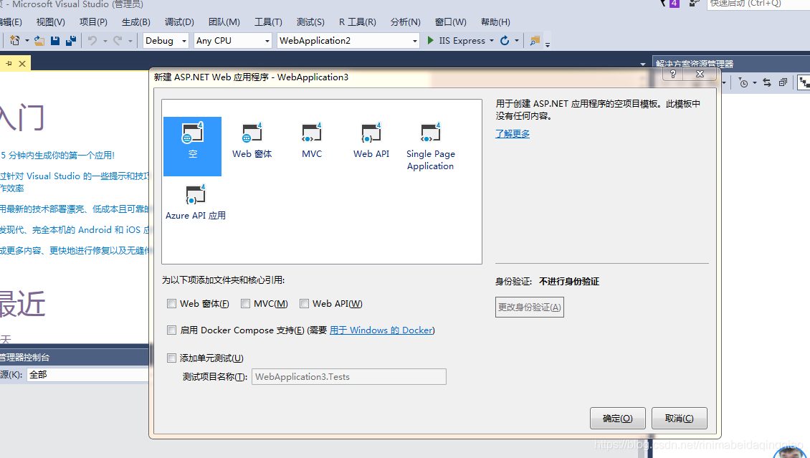Enable the MVC(M) checkbox
This screenshot has width=810, height=458.
click(245, 304)
